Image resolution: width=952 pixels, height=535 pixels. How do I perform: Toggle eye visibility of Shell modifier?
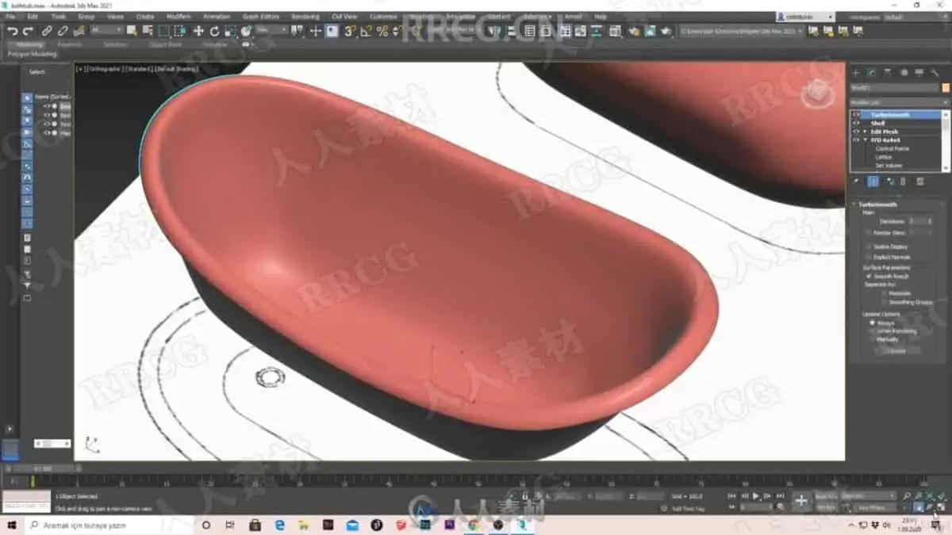856,123
